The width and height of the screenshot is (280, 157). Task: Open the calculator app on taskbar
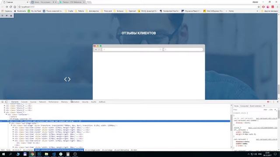[68, 154]
